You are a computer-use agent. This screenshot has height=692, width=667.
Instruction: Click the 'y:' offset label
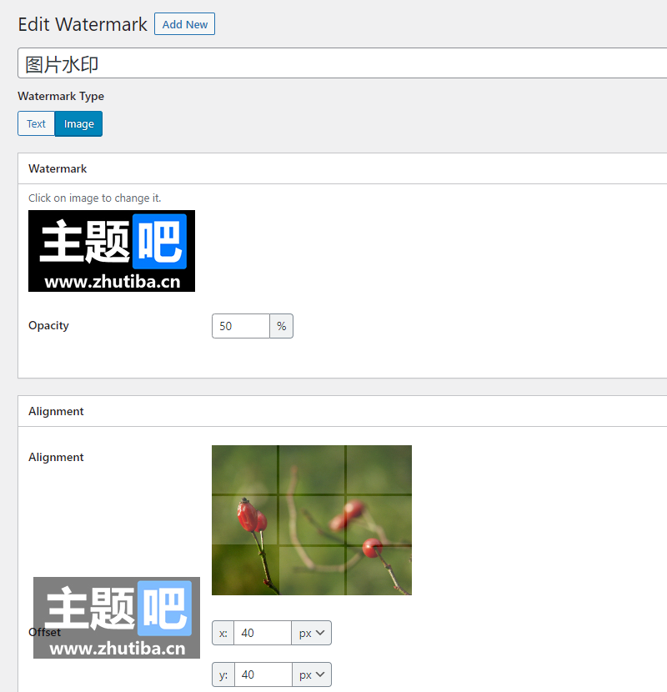click(223, 674)
